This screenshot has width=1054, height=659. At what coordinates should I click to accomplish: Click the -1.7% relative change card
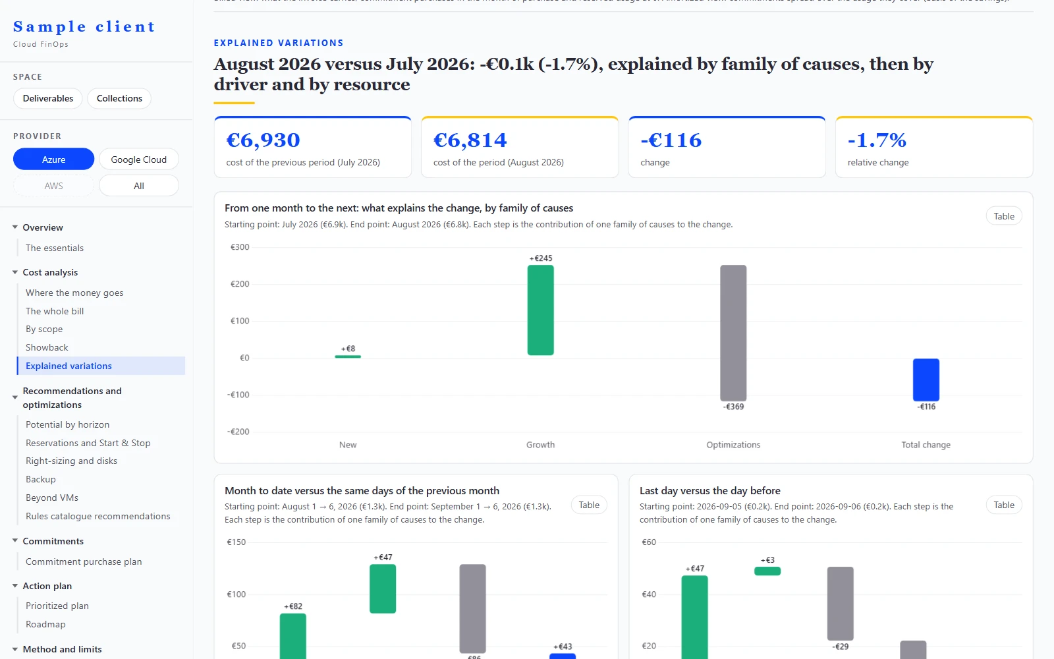[934, 147]
